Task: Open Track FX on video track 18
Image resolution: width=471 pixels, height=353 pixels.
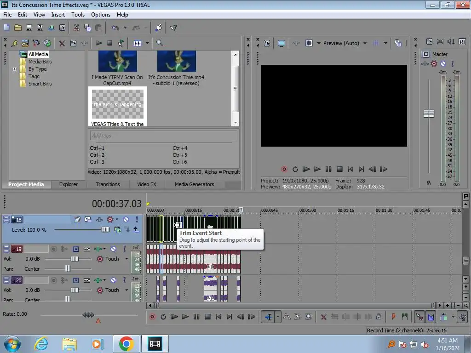Action: coord(99,220)
